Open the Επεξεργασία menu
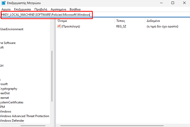190x127 pixels. (x=23, y=9)
